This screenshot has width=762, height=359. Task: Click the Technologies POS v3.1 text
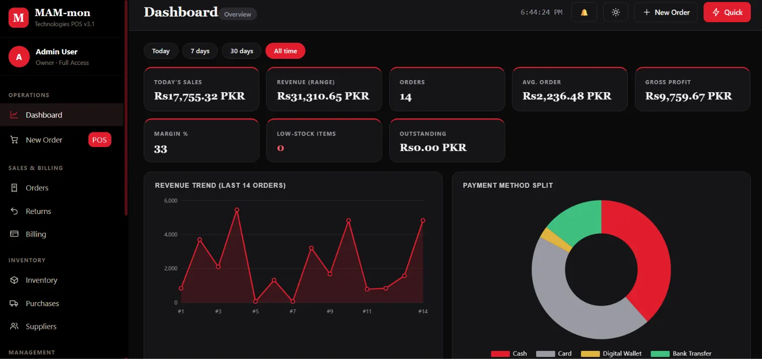pyautogui.click(x=65, y=24)
